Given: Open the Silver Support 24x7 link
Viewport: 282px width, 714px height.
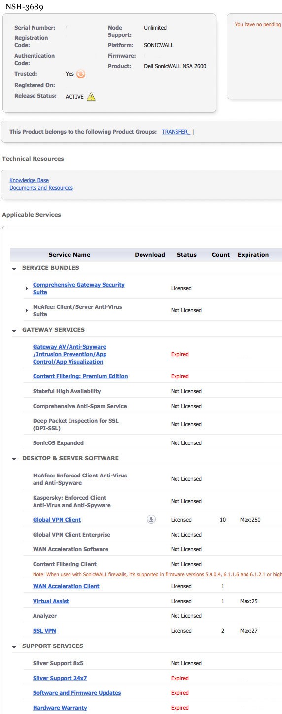Looking at the screenshot, I should (x=60, y=678).
